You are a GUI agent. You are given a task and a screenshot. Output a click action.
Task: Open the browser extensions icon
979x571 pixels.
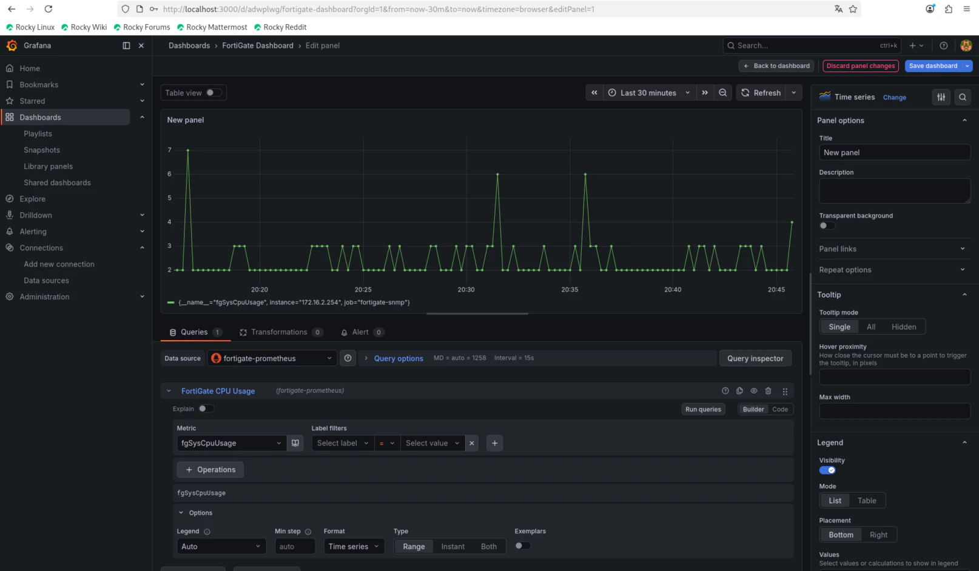tap(949, 9)
